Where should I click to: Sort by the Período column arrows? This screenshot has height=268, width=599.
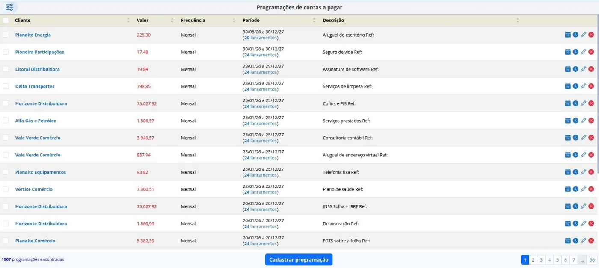tap(314, 20)
